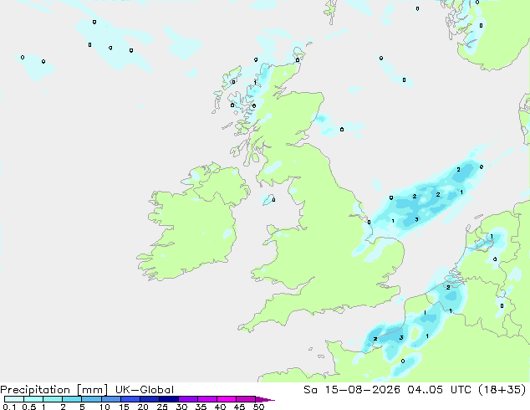The width and height of the screenshot is (530, 410).
Task: Click the '30' legend scale label
Action: [x=181, y=407]
